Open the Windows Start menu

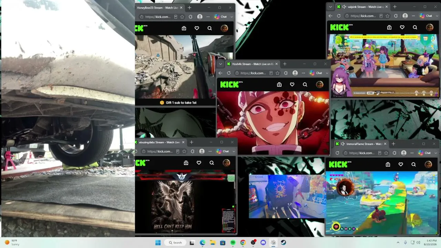158,242
